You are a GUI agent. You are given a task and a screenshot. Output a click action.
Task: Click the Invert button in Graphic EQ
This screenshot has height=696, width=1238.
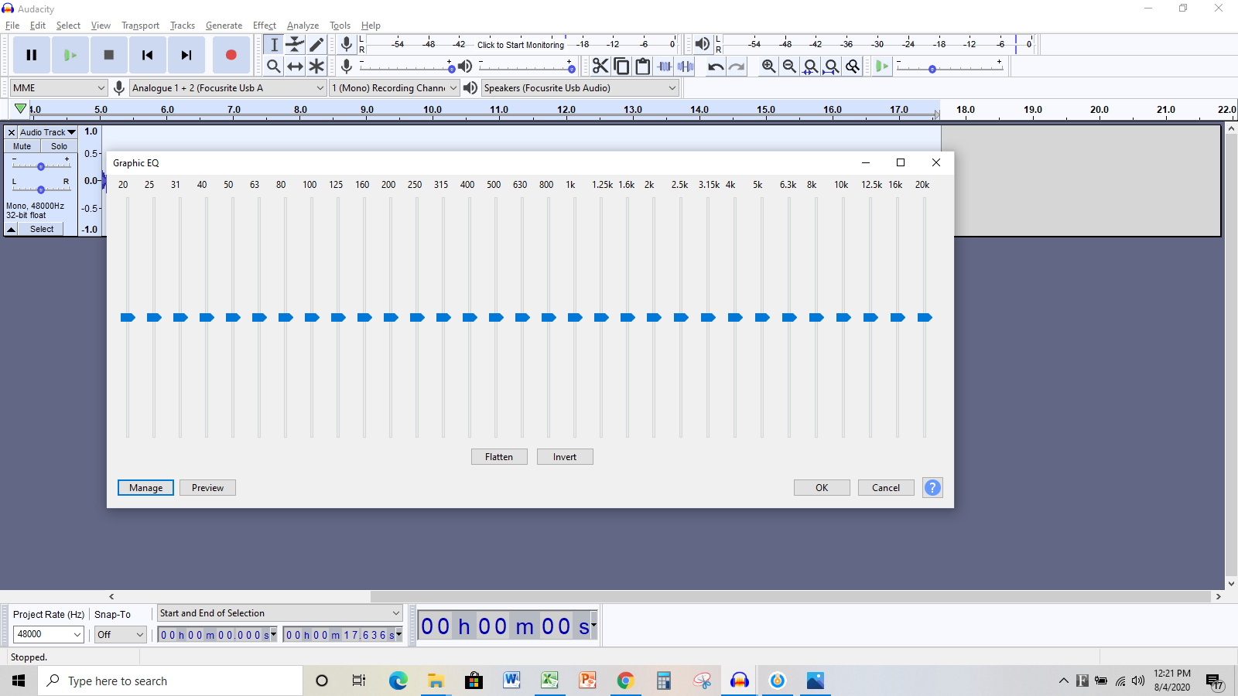point(565,457)
